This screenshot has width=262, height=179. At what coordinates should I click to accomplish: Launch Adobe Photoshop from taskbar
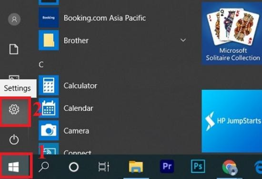pos(198,166)
